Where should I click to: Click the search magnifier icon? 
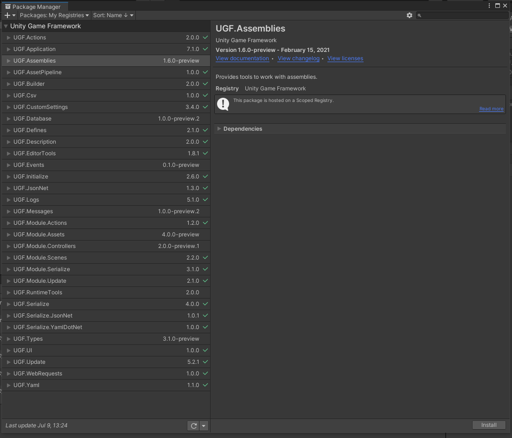419,15
